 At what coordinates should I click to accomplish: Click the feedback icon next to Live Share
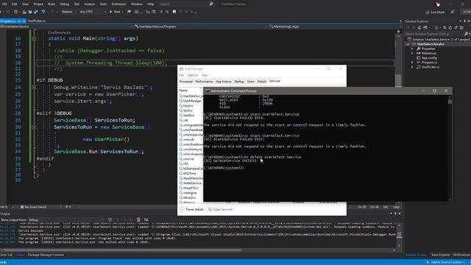pyautogui.click(x=453, y=12)
